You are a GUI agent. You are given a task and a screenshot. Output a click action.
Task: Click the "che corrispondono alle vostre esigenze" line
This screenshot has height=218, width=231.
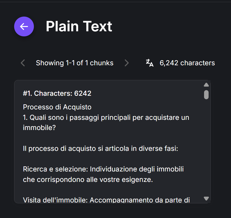click(88, 179)
